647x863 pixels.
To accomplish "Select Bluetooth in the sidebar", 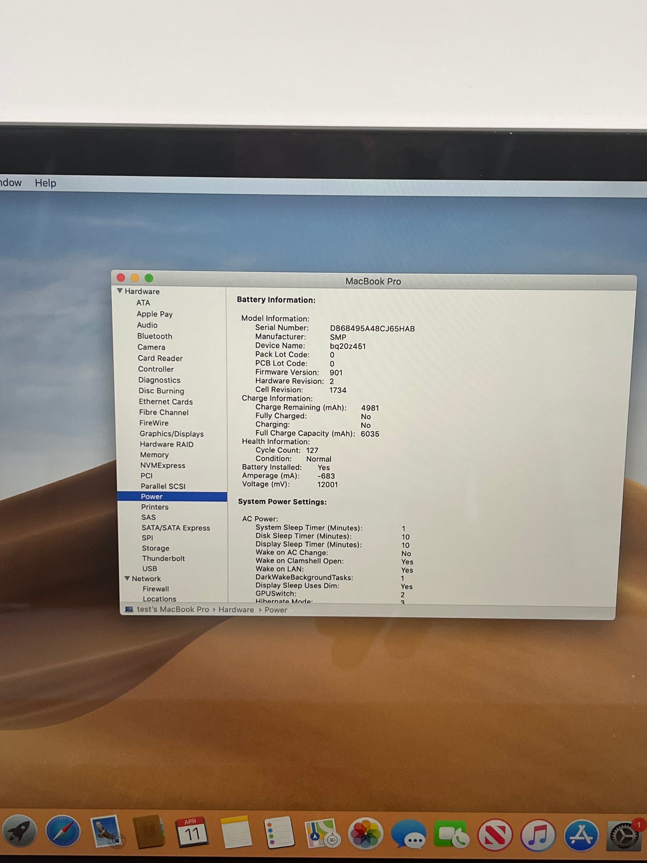I will tap(154, 336).
